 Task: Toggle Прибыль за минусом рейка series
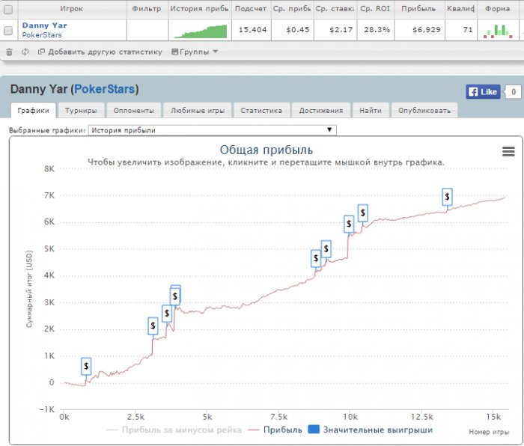(175, 430)
